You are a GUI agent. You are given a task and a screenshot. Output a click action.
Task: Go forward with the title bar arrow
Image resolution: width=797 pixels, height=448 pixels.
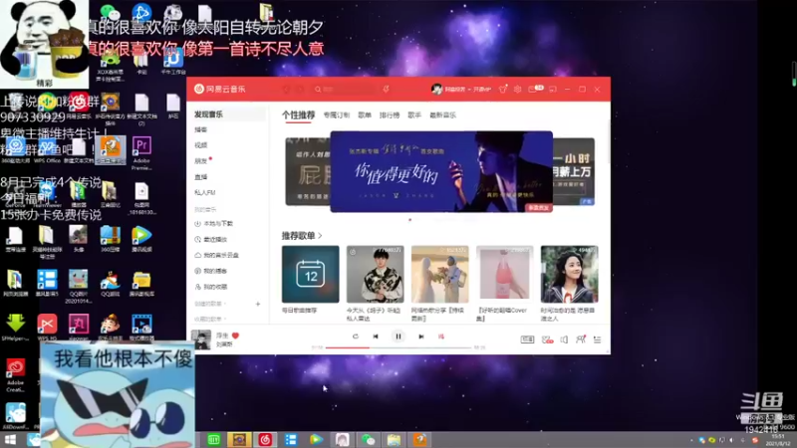point(300,89)
